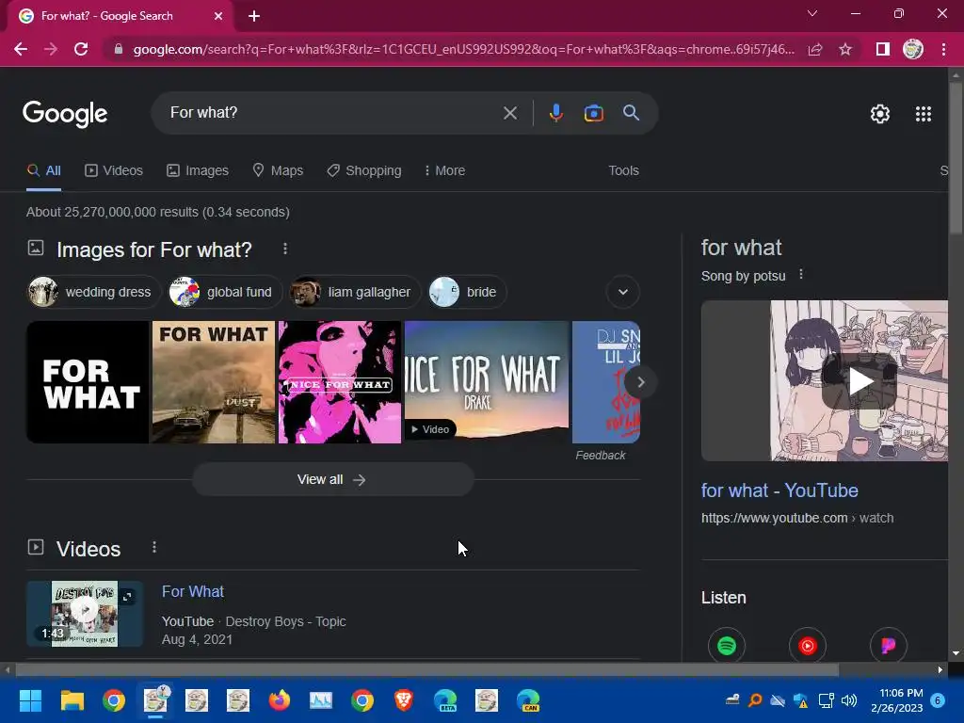Select the All results tab
964x723 pixels.
43,170
